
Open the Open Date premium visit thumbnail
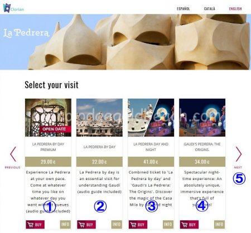coord(48,118)
